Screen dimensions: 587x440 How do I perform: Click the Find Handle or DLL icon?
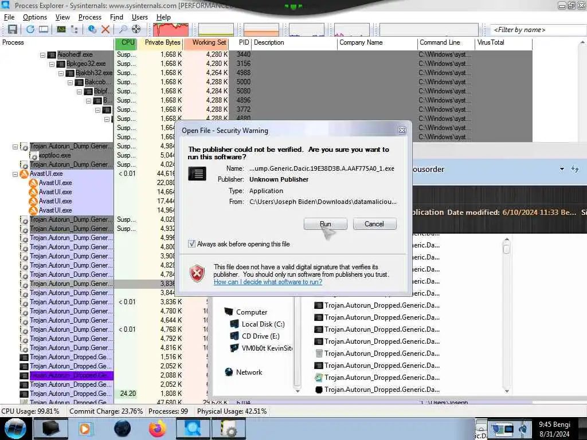coord(123,29)
